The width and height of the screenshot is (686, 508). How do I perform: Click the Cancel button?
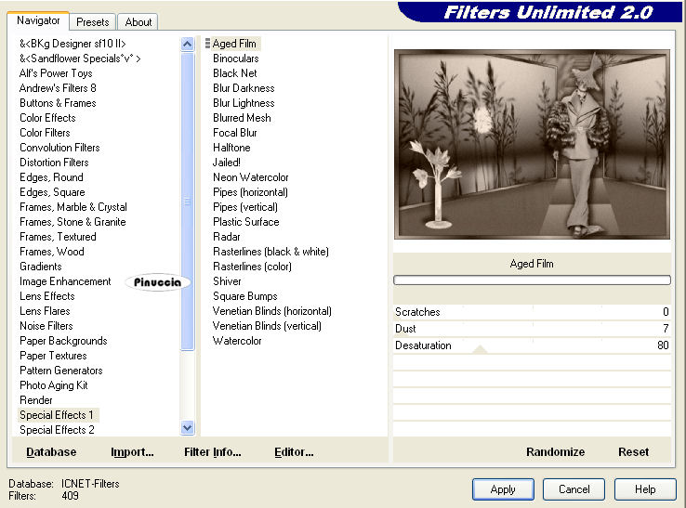tap(574, 489)
